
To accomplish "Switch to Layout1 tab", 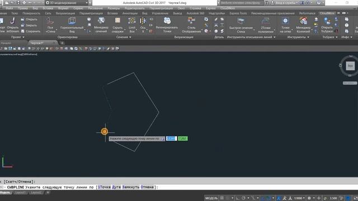I will (x=20, y=193).
